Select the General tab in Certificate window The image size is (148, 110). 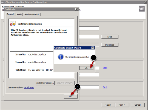point(10,14)
